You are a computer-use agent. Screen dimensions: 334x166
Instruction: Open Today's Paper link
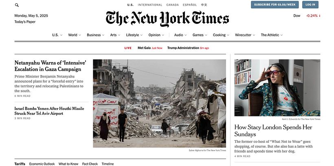click(25, 22)
